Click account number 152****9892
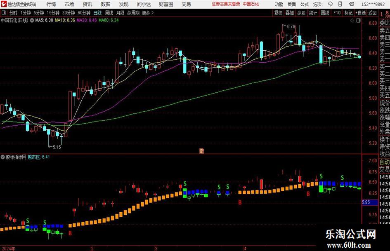Image resolution: width=390 pixels, height=251 pixels. click(x=373, y=4)
